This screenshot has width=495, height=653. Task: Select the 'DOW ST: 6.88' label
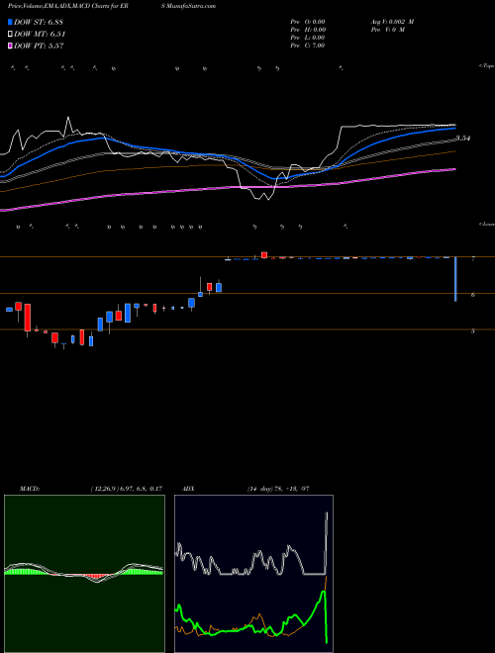tap(39, 22)
